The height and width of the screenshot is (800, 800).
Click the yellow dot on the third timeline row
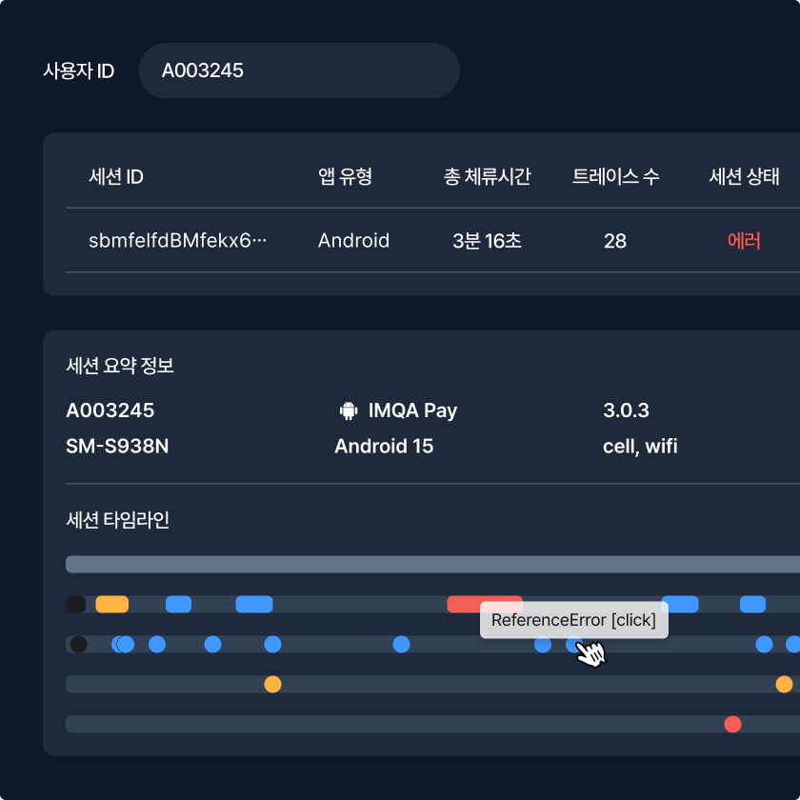click(x=272, y=684)
